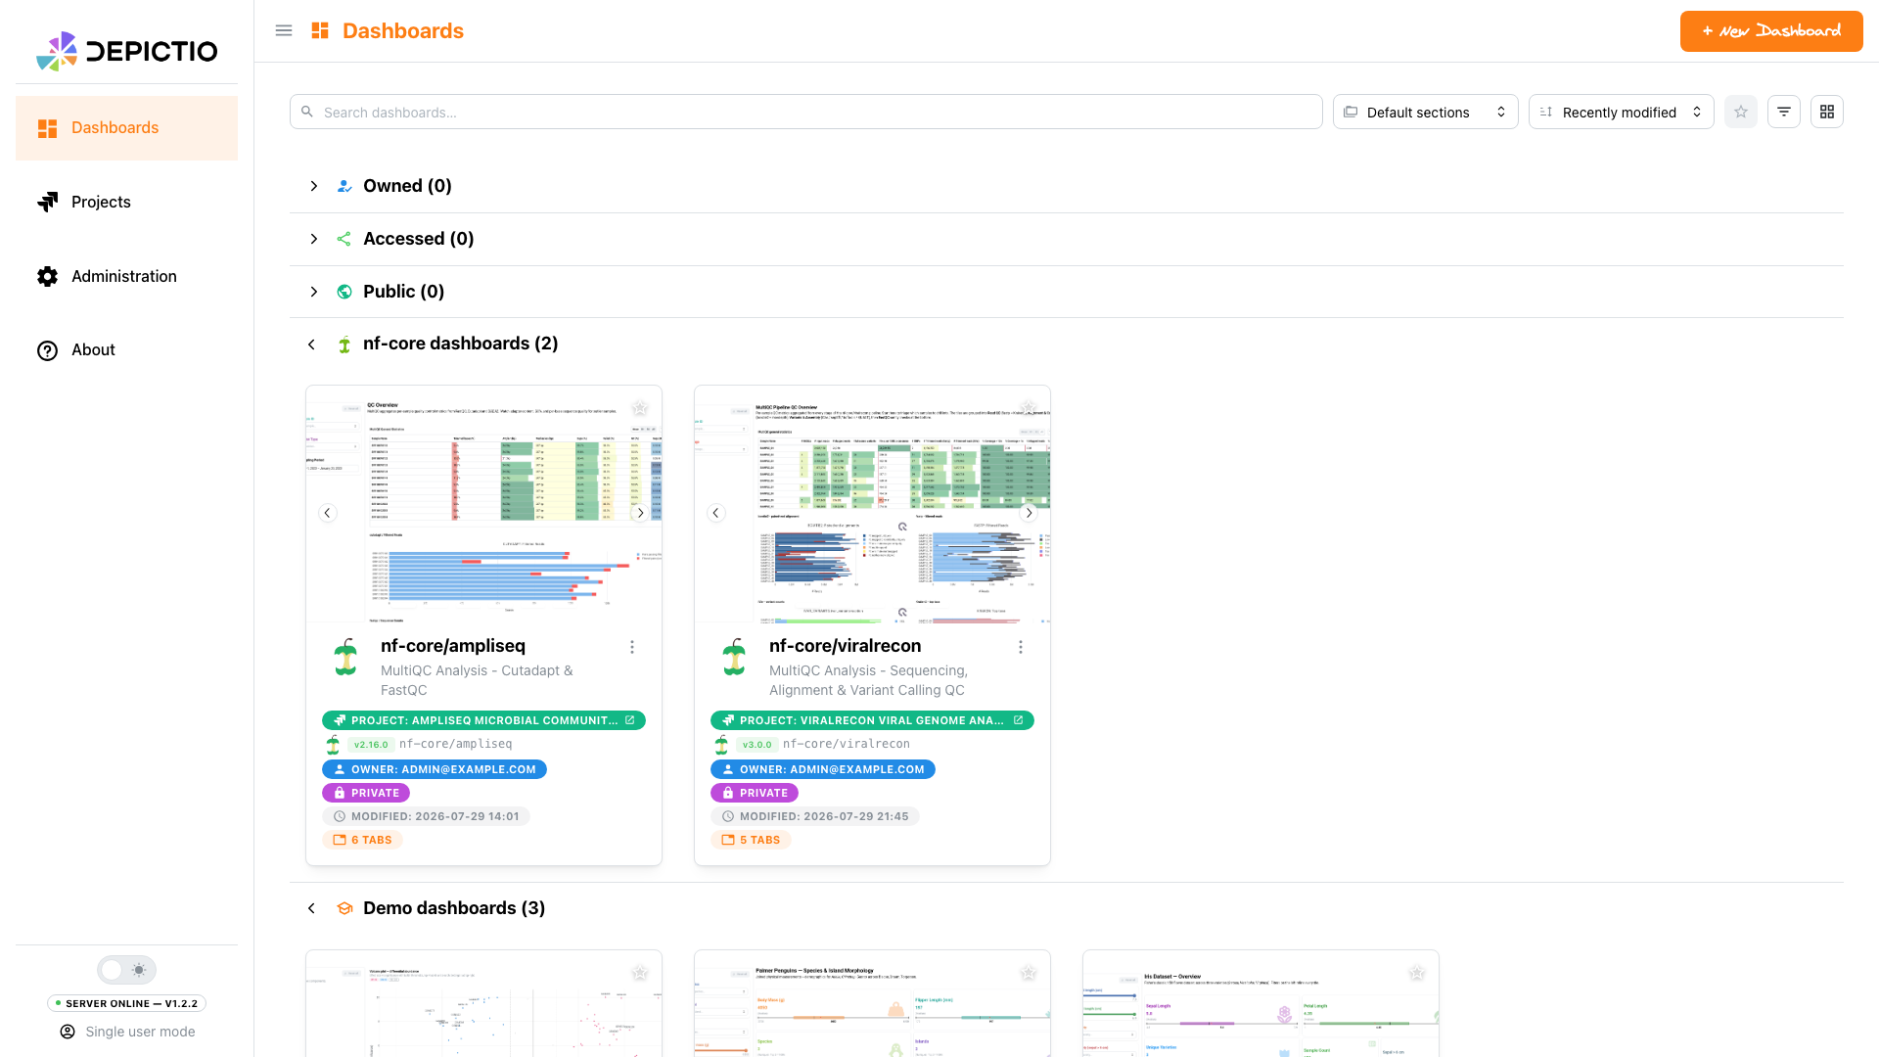1879x1057 pixels.
Task: Go to Dashboards in the sidebar
Action: 127,128
